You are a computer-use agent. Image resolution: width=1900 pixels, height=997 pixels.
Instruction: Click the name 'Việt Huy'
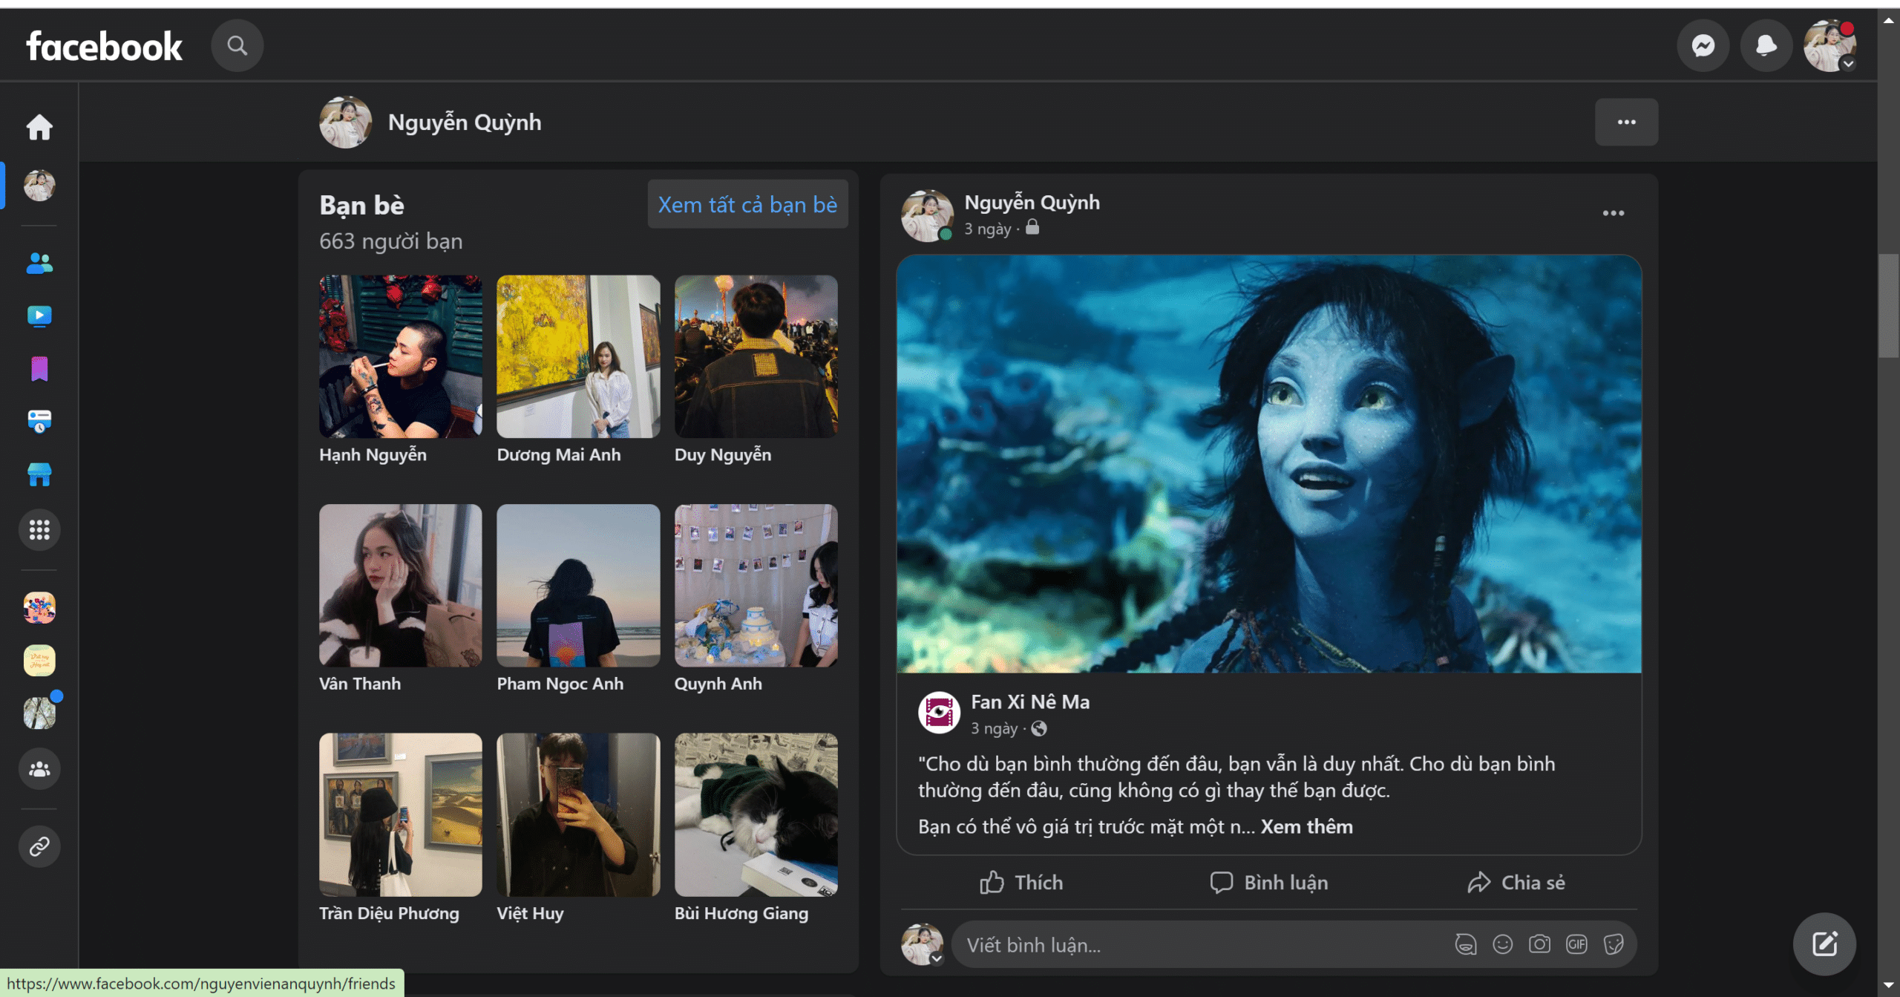coord(530,914)
